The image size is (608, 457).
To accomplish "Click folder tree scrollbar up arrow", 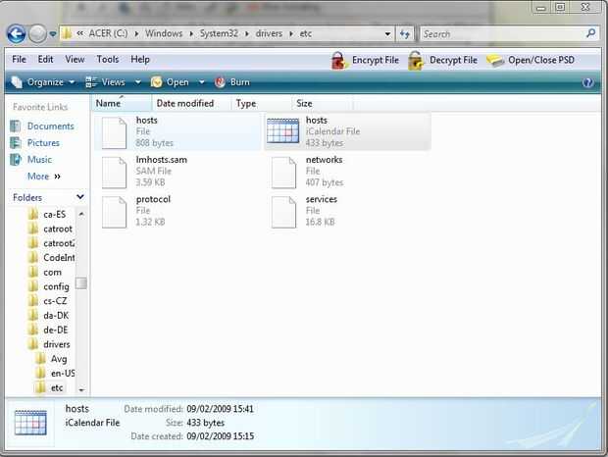I will pyautogui.click(x=81, y=214).
